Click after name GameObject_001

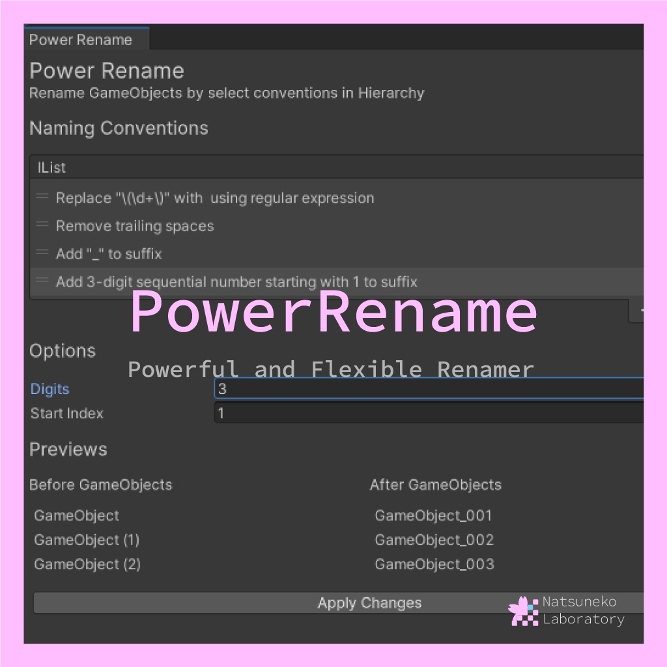tap(433, 516)
